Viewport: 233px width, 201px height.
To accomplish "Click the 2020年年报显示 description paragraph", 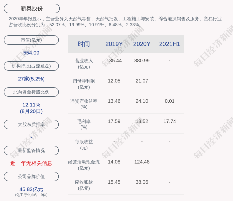I will (x=117, y=22).
